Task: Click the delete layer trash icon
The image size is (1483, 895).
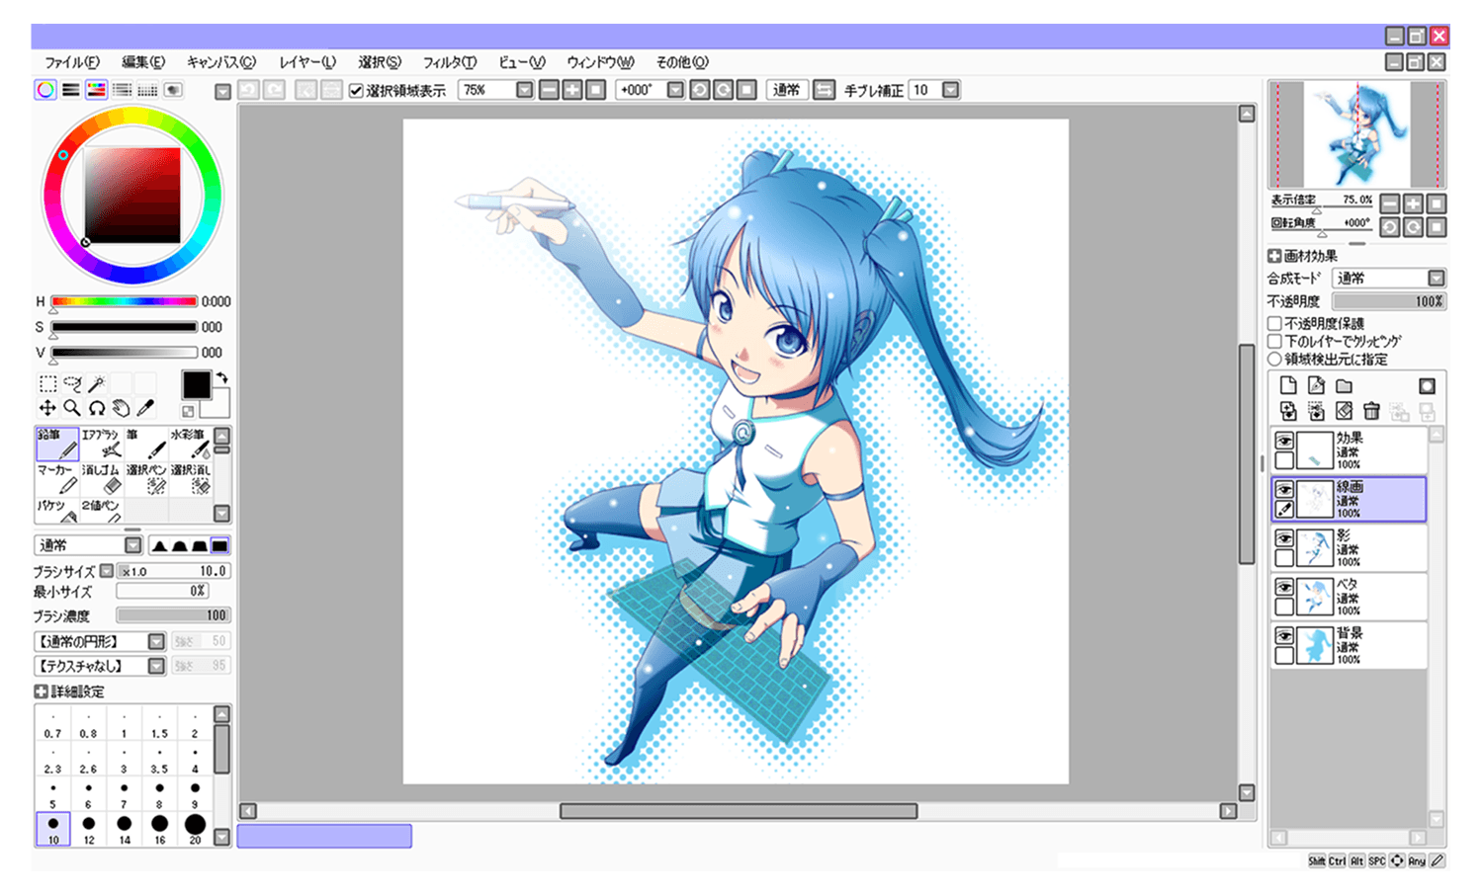Action: pos(1371,411)
